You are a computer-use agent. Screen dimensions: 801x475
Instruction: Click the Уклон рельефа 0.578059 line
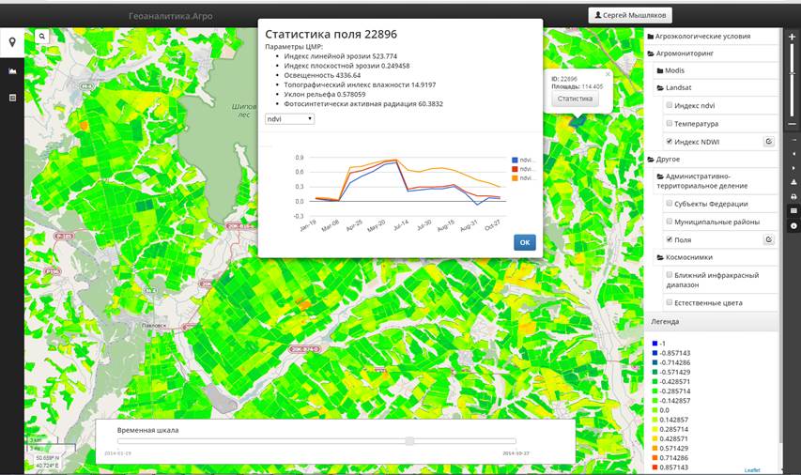click(324, 94)
